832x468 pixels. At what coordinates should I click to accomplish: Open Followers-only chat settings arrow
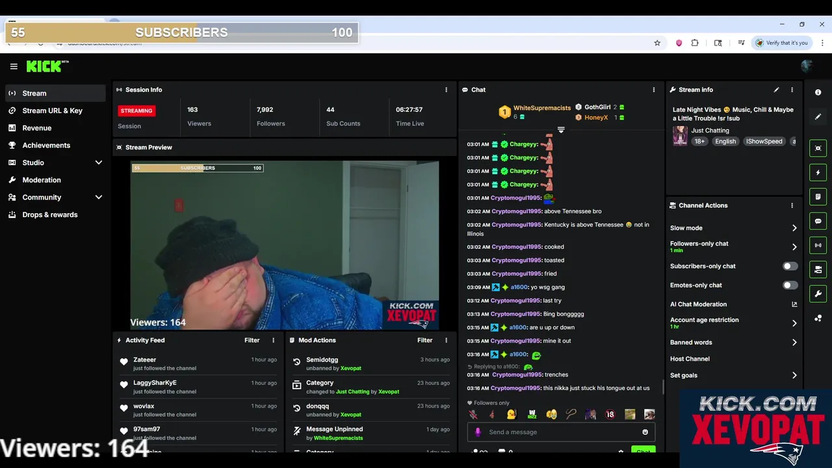[x=794, y=247]
